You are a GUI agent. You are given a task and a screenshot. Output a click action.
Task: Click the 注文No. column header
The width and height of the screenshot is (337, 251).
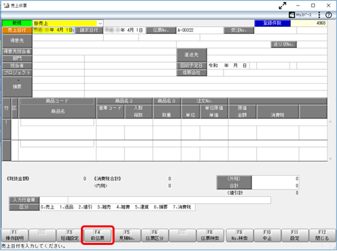[x=204, y=101]
